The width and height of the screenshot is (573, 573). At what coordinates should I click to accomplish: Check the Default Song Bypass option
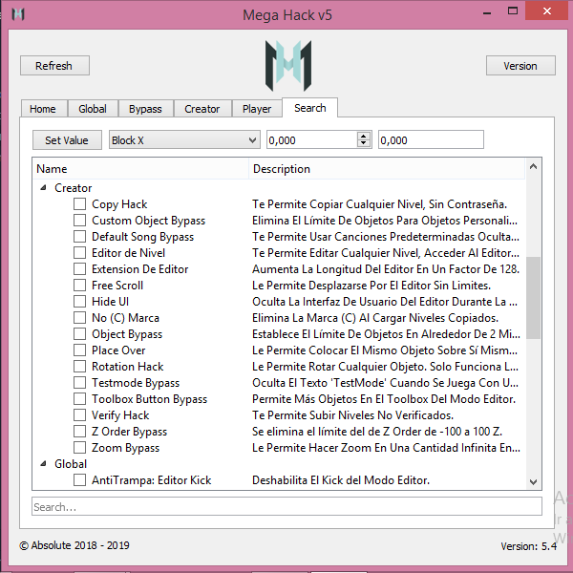(79, 237)
